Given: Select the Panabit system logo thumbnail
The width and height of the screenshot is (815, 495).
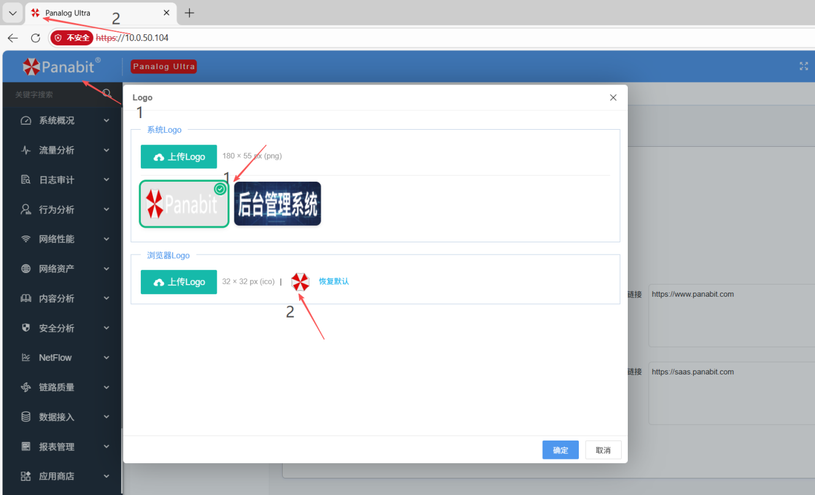Looking at the screenshot, I should click(x=184, y=204).
